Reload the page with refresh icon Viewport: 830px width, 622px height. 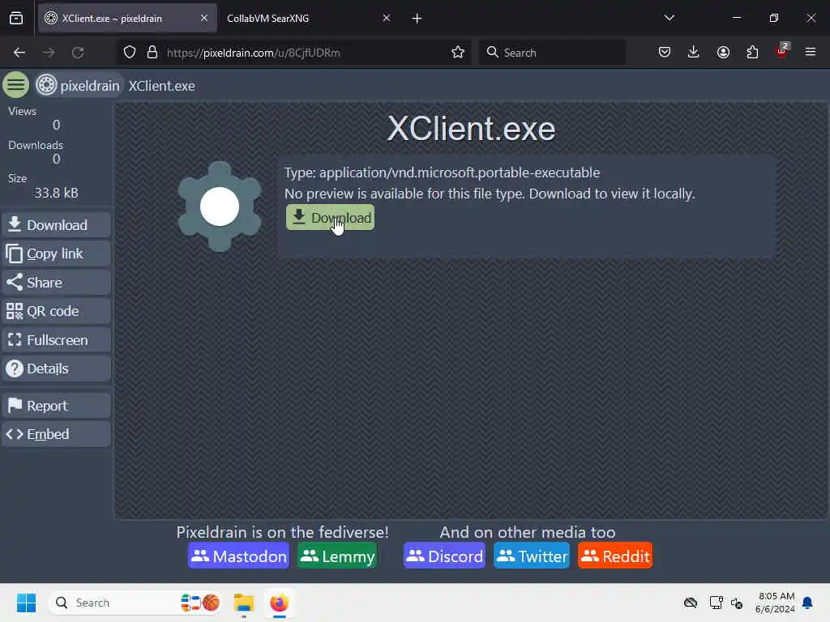tap(78, 53)
